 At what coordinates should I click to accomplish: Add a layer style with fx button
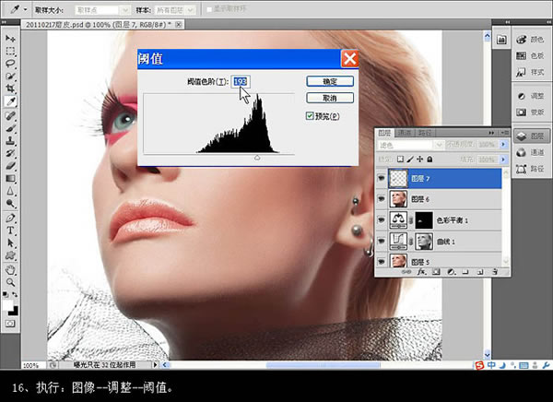pos(421,272)
